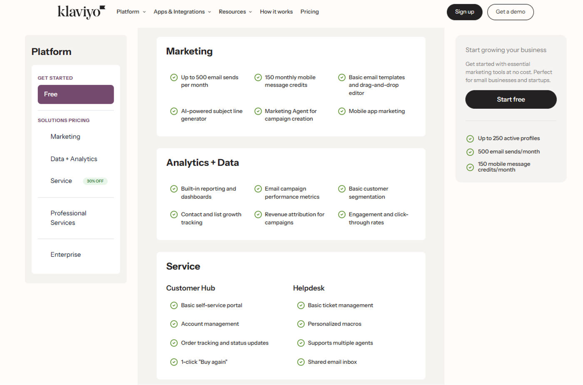583x385 pixels.
Task: Click check icon beside 'AI-powered subject line generator'
Action: [x=174, y=111]
